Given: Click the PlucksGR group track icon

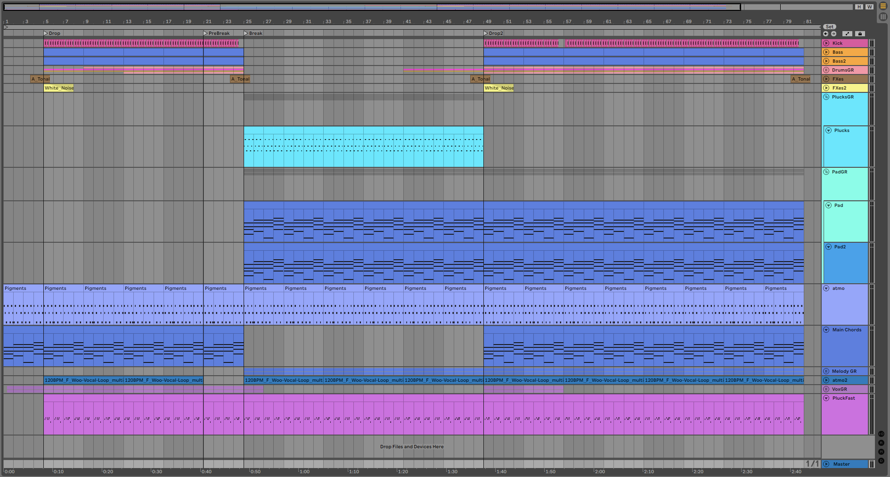Looking at the screenshot, I should (826, 97).
